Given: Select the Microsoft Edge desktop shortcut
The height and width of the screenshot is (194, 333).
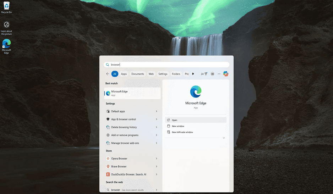Looking at the screenshot, I should click(x=6, y=46).
